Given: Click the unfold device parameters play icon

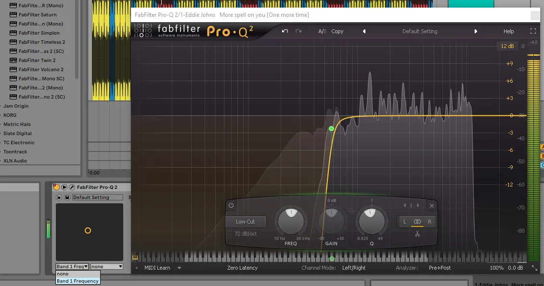Looking at the screenshot, I should coord(64,187).
